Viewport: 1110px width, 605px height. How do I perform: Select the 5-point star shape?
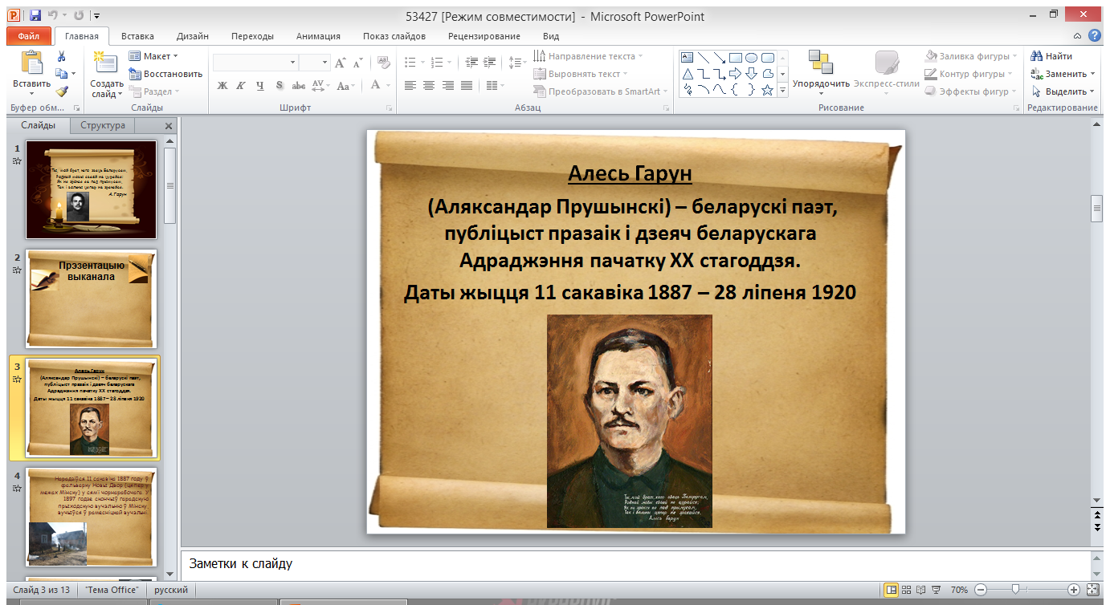tap(767, 90)
